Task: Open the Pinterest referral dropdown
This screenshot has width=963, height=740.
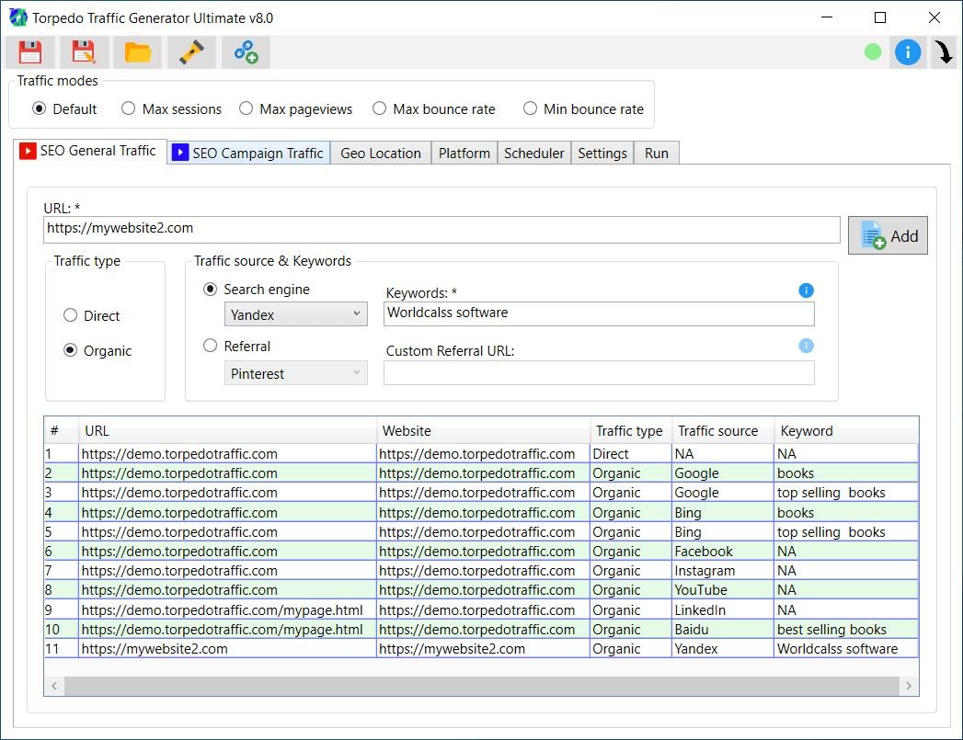Action: [x=296, y=373]
